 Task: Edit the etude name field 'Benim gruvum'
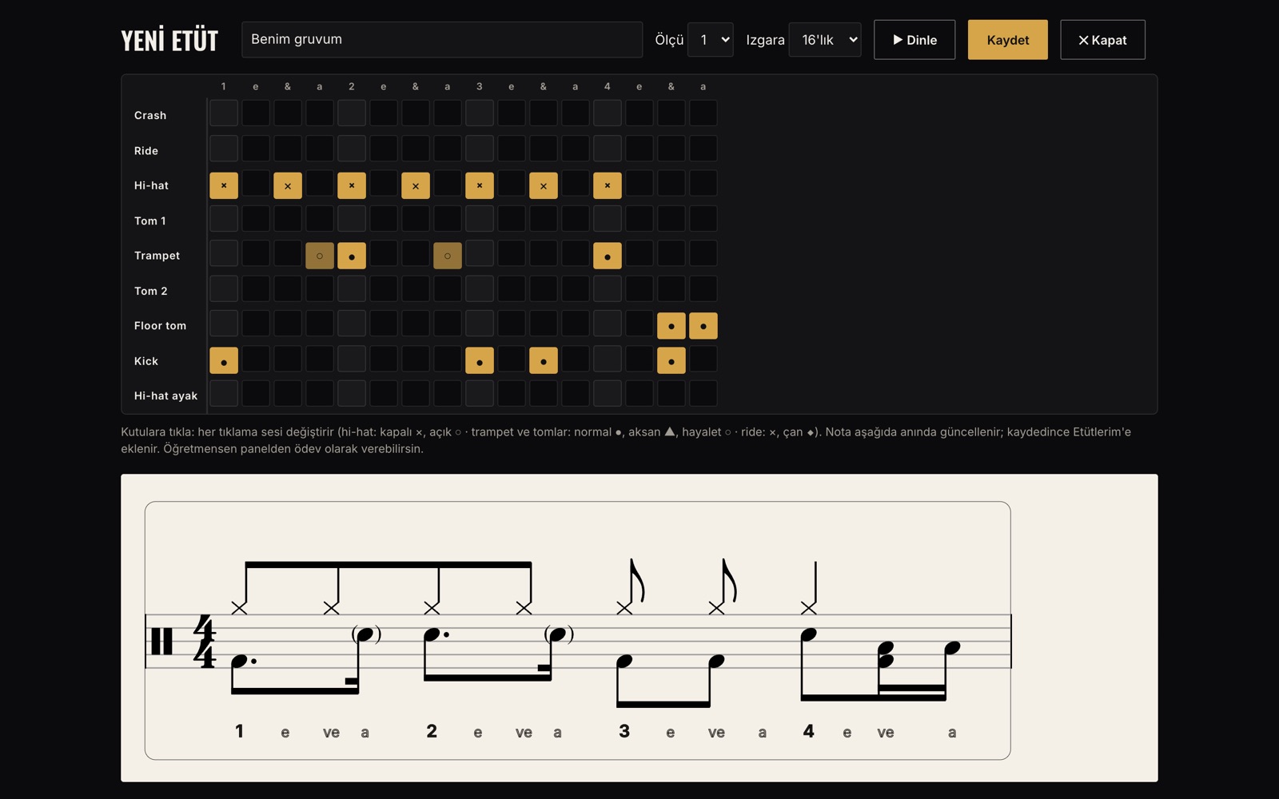tap(442, 40)
